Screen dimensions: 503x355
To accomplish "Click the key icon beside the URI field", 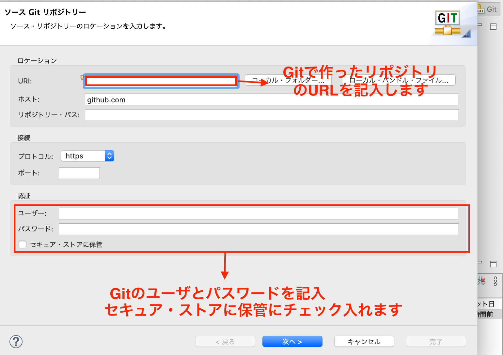I will (x=82, y=78).
